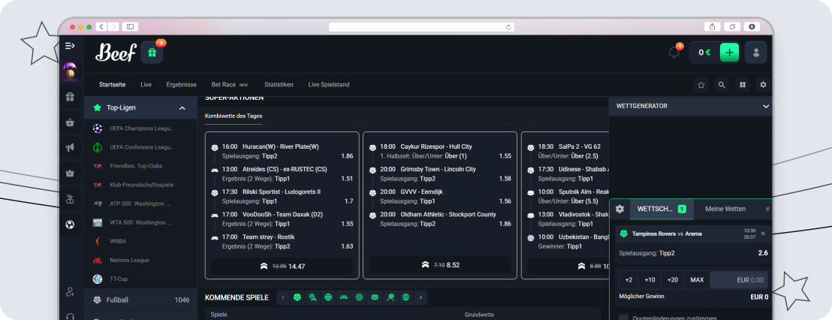Click the browser address bar
Viewport: 832px width, 320px height.
421,26
